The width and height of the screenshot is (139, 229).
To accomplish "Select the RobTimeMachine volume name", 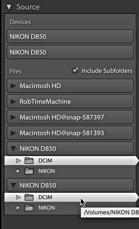I will [x=45, y=102].
